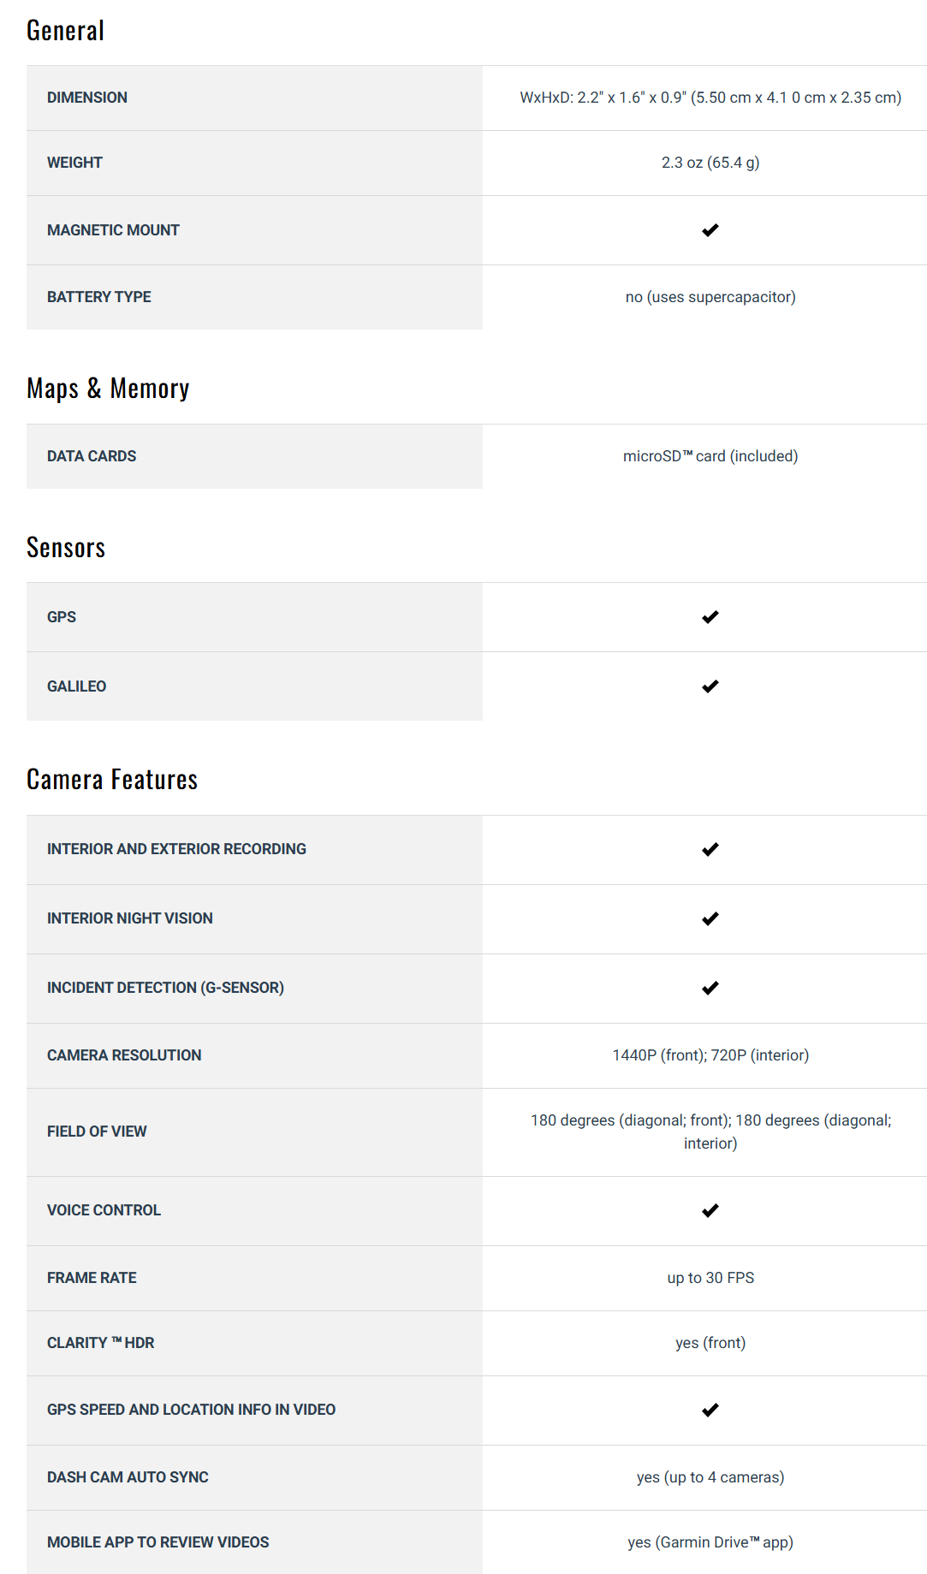
Task: Select the General section heading
Action: tap(65, 31)
